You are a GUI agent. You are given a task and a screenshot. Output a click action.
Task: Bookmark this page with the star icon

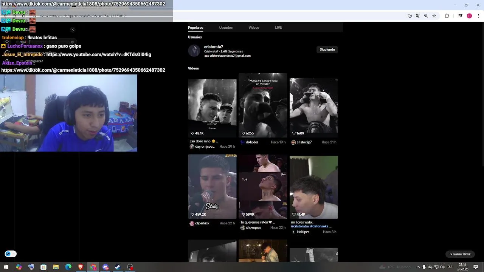click(x=434, y=16)
